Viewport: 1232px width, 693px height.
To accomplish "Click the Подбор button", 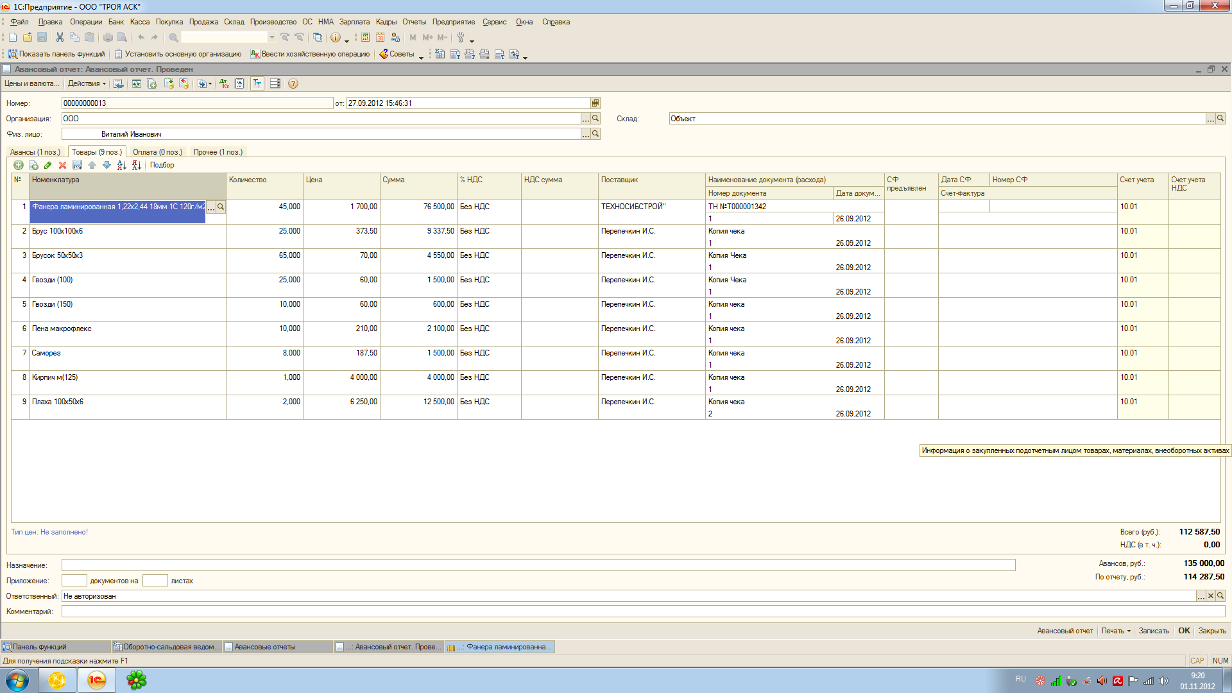I will click(x=162, y=166).
